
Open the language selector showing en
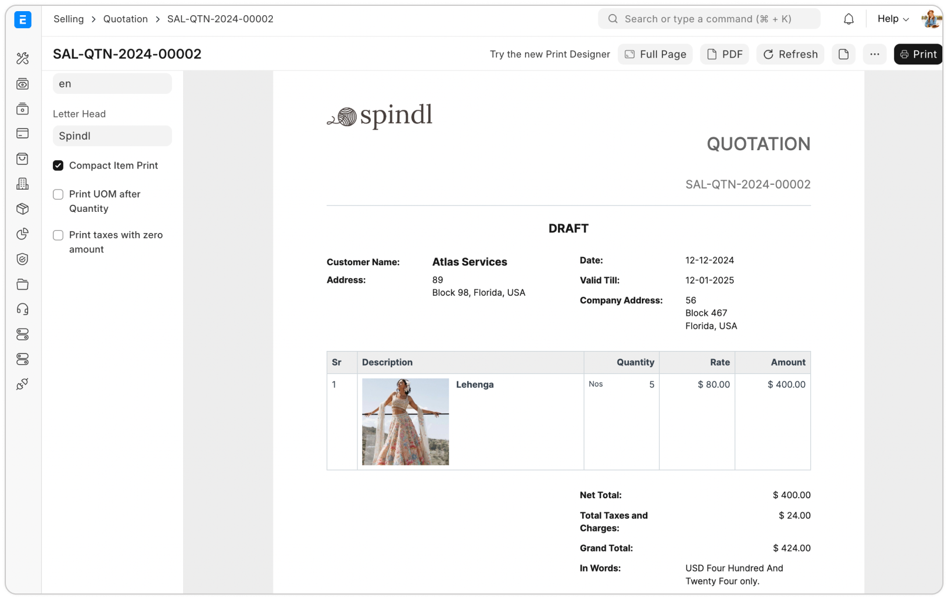pos(112,83)
